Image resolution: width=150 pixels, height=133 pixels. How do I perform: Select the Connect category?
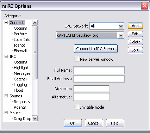click(x=17, y=23)
